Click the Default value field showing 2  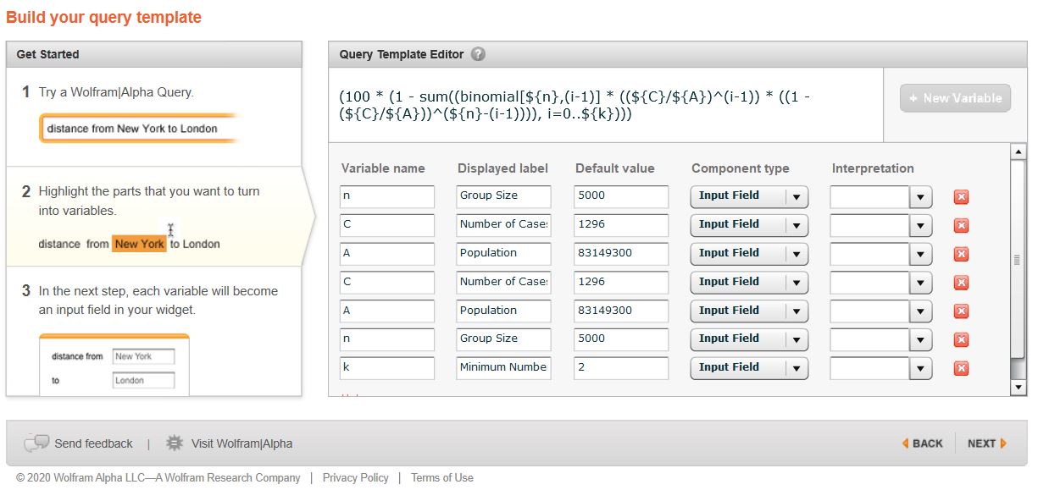click(x=620, y=368)
